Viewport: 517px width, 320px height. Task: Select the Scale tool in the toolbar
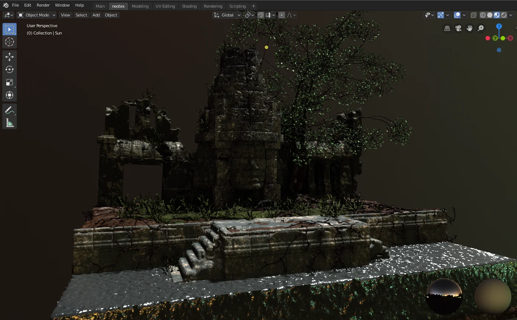(10, 82)
